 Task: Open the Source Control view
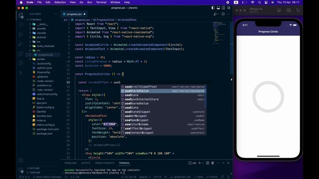point(21,34)
